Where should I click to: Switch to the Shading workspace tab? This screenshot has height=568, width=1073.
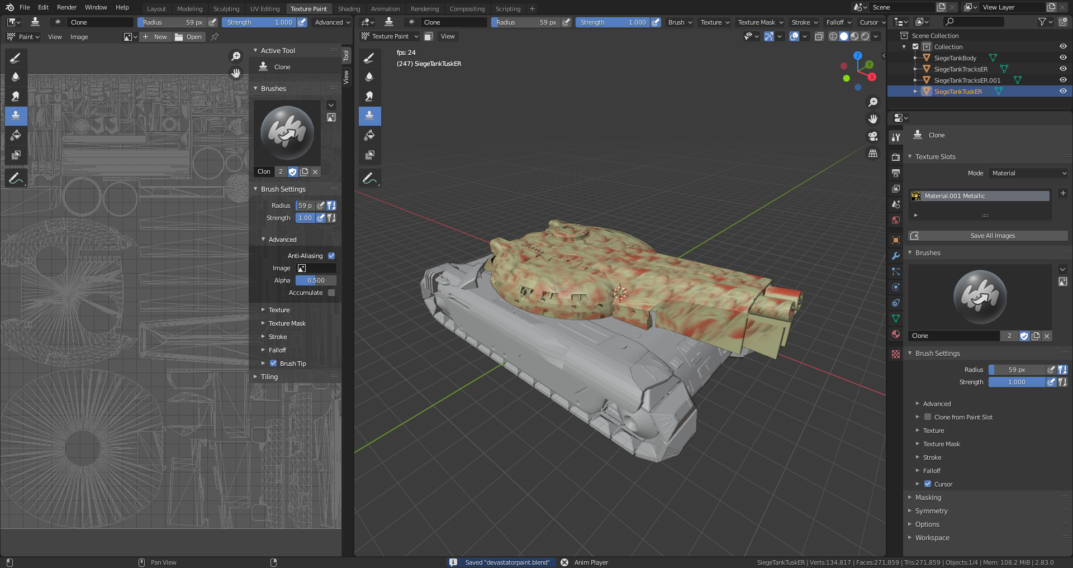349,8
